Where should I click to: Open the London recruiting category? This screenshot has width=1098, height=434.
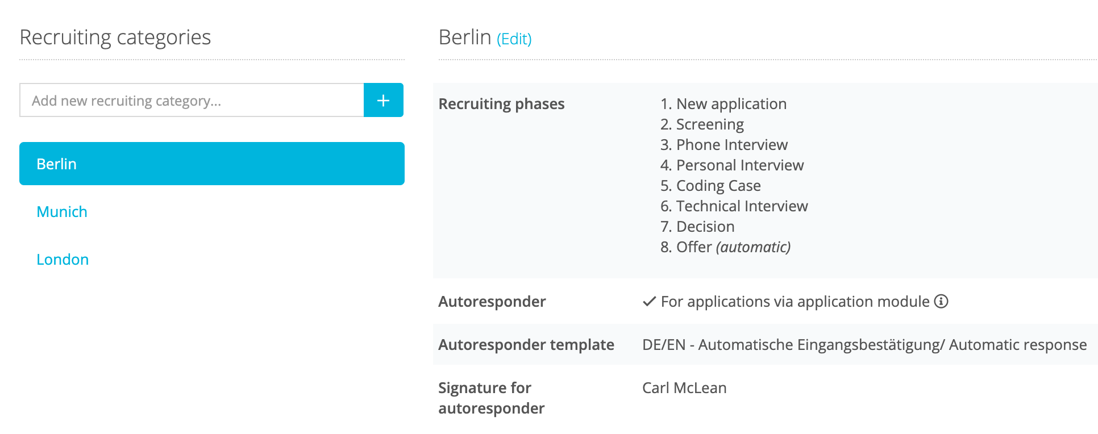[x=63, y=259]
